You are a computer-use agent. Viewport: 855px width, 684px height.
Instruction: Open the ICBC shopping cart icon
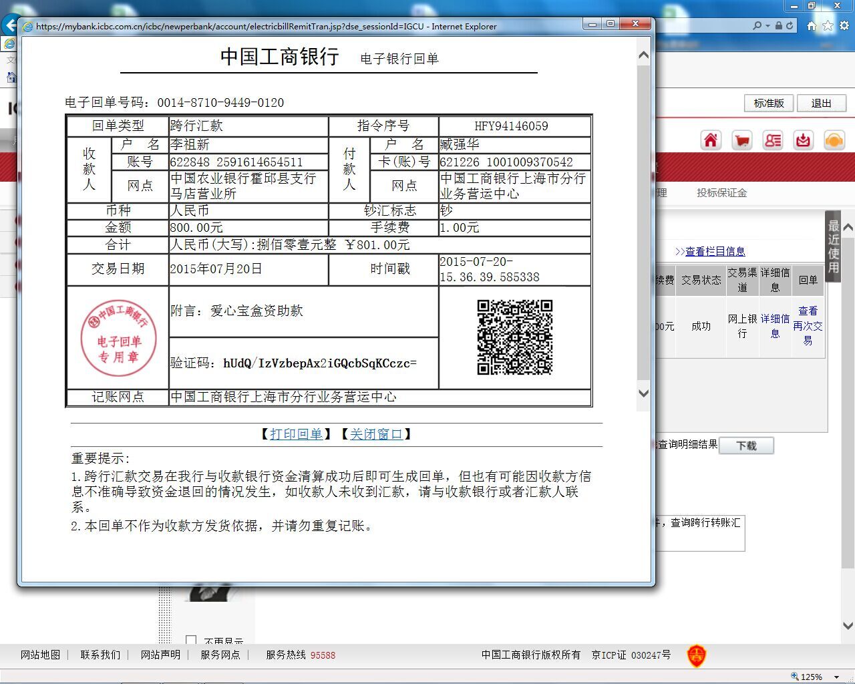point(741,140)
